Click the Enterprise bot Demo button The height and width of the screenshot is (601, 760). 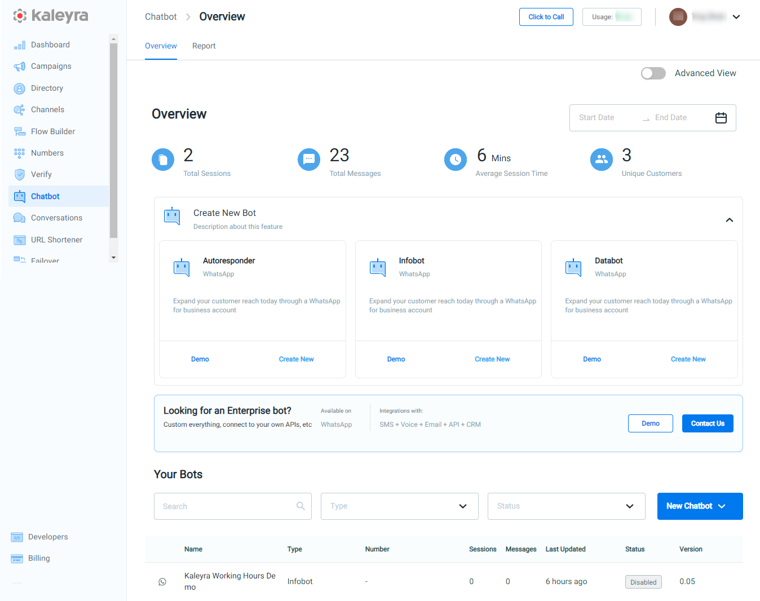coord(651,423)
